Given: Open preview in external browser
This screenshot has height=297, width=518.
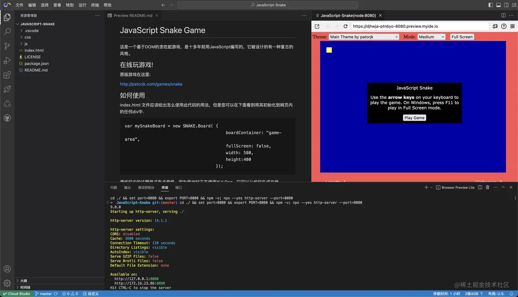Looking at the screenshot, I should coord(317,26).
